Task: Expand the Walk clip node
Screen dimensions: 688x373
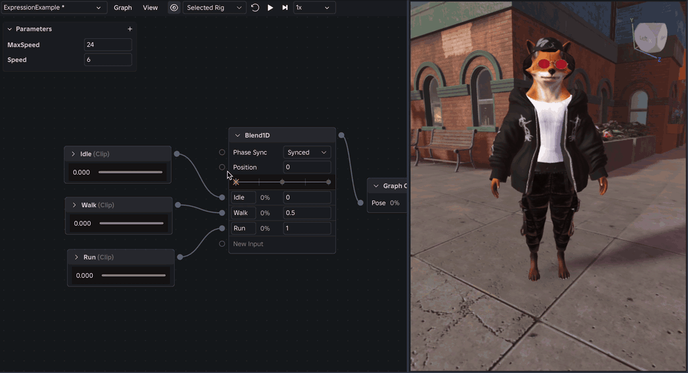Action: pyautogui.click(x=74, y=205)
